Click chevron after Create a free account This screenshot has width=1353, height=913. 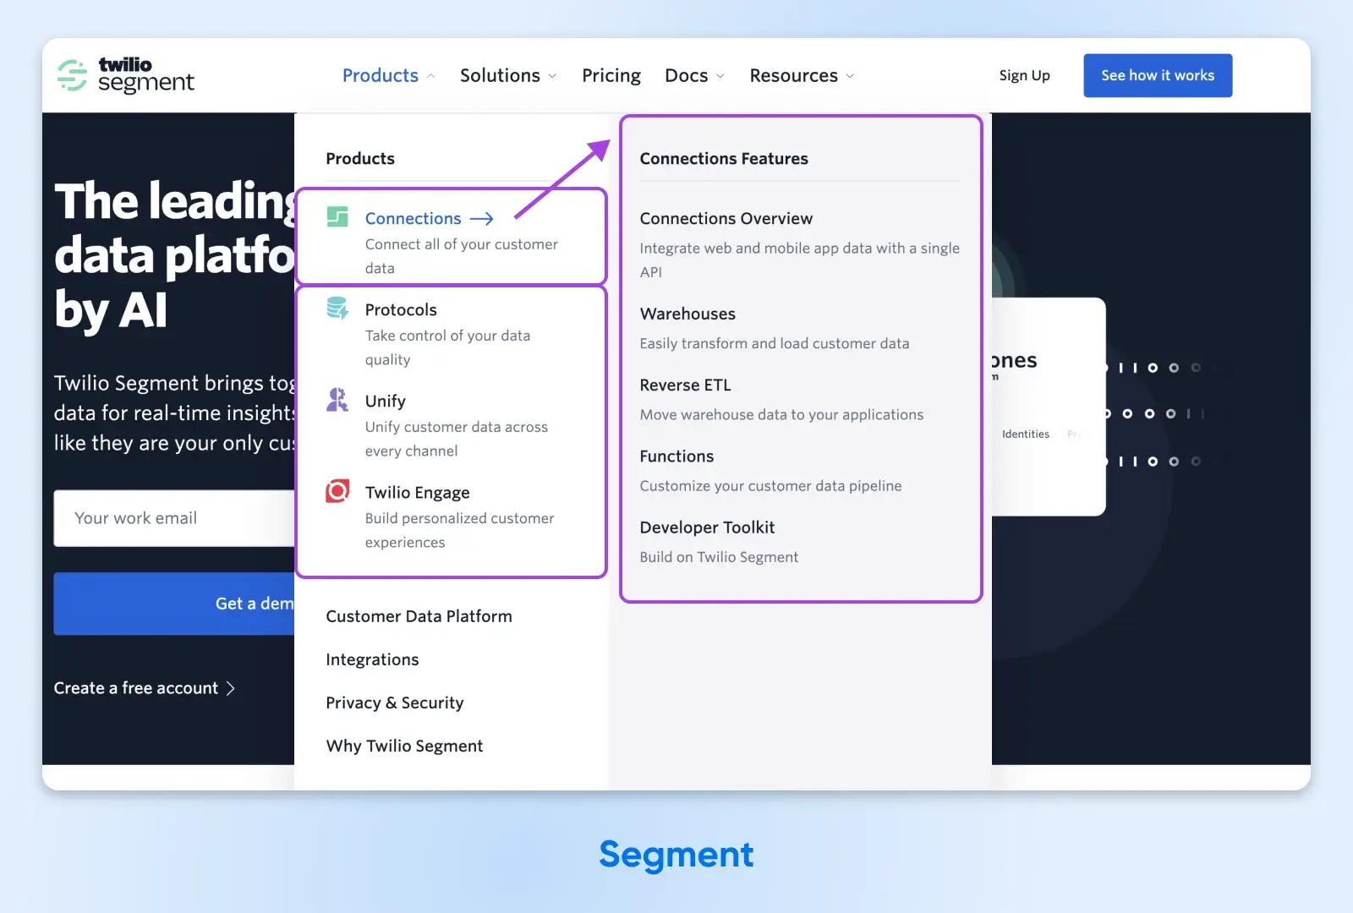coord(230,688)
